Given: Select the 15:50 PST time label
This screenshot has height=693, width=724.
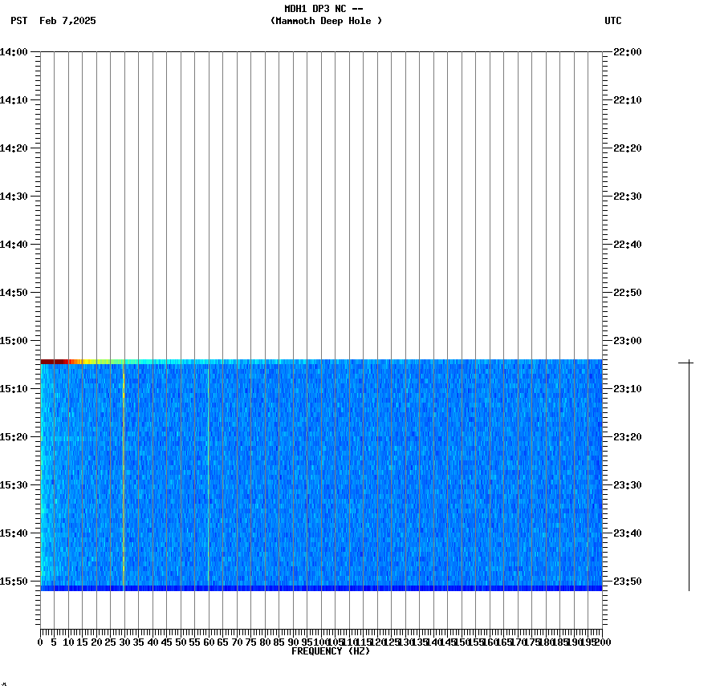Looking at the screenshot, I should pos(18,582).
